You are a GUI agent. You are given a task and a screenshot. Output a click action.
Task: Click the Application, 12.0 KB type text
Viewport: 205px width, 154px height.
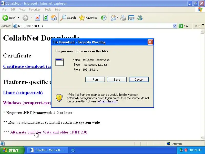(x=95, y=65)
